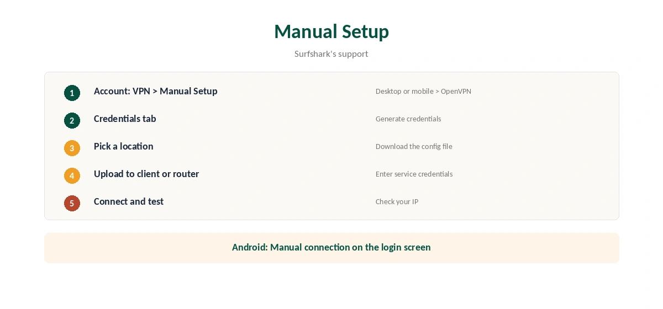The height and width of the screenshot is (309, 663).
Task: Select 'Upload to client or router' title
Action: point(146,174)
